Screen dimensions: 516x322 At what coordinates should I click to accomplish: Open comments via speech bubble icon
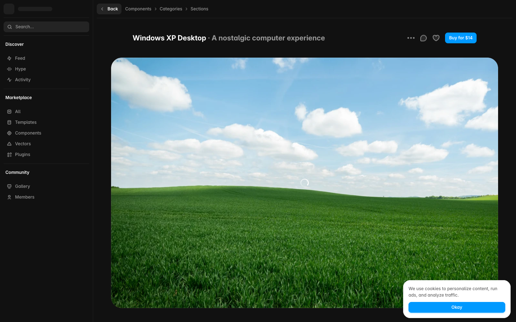pos(424,38)
